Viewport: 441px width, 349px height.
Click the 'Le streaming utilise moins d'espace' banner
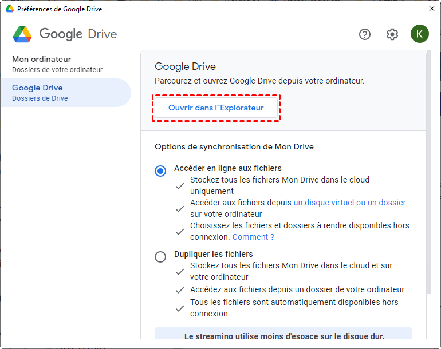point(283,336)
